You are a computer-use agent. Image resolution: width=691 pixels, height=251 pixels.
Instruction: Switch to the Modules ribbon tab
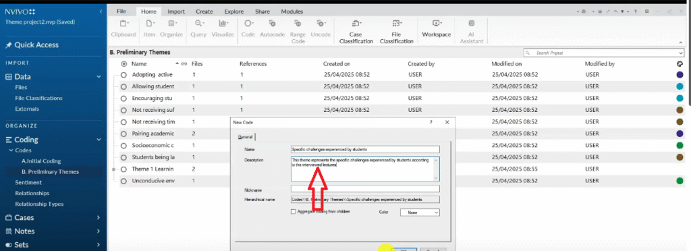tap(292, 11)
